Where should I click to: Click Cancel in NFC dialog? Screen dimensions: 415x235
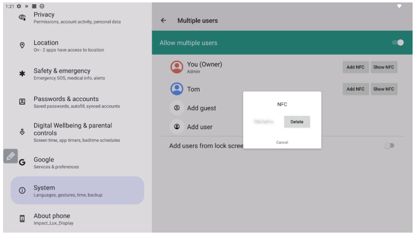[282, 142]
